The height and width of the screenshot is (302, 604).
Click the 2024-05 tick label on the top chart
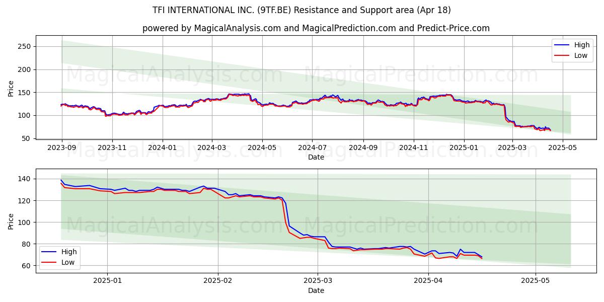pos(262,148)
